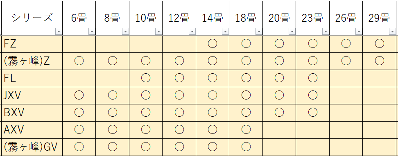
Task: Expand the 20畳 filter arrow
Action: point(292,32)
